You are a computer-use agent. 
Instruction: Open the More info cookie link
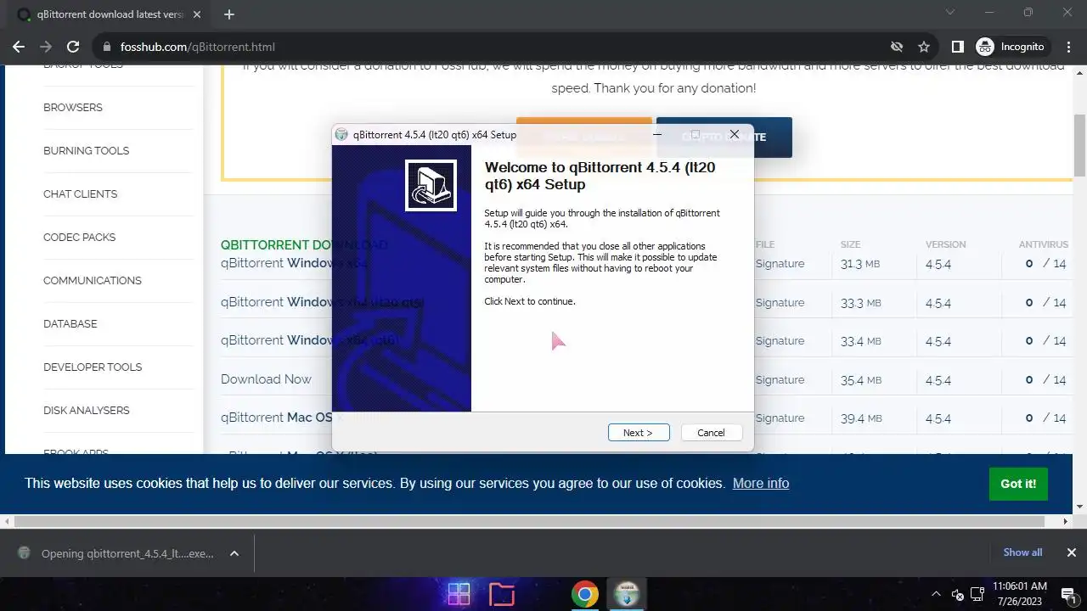point(761,483)
